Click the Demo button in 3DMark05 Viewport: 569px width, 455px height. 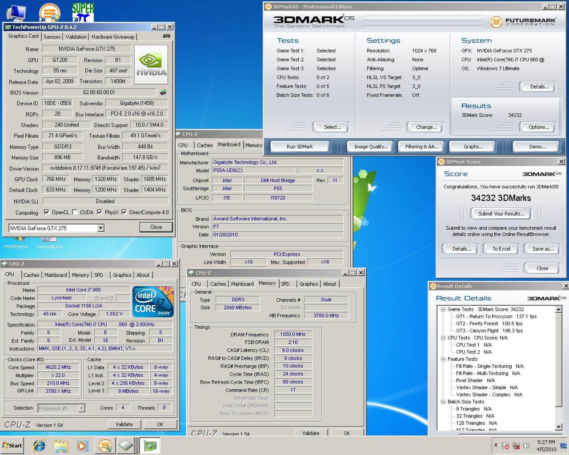click(x=537, y=147)
